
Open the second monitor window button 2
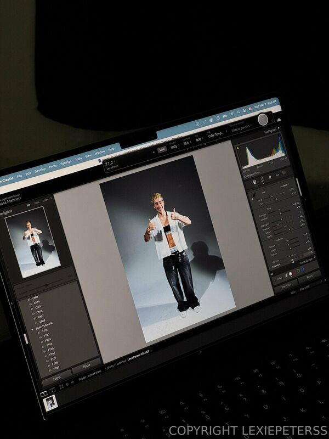pos(52,390)
